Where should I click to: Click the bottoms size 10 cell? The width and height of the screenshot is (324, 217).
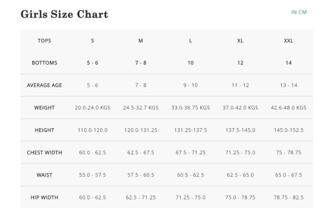[x=191, y=63]
